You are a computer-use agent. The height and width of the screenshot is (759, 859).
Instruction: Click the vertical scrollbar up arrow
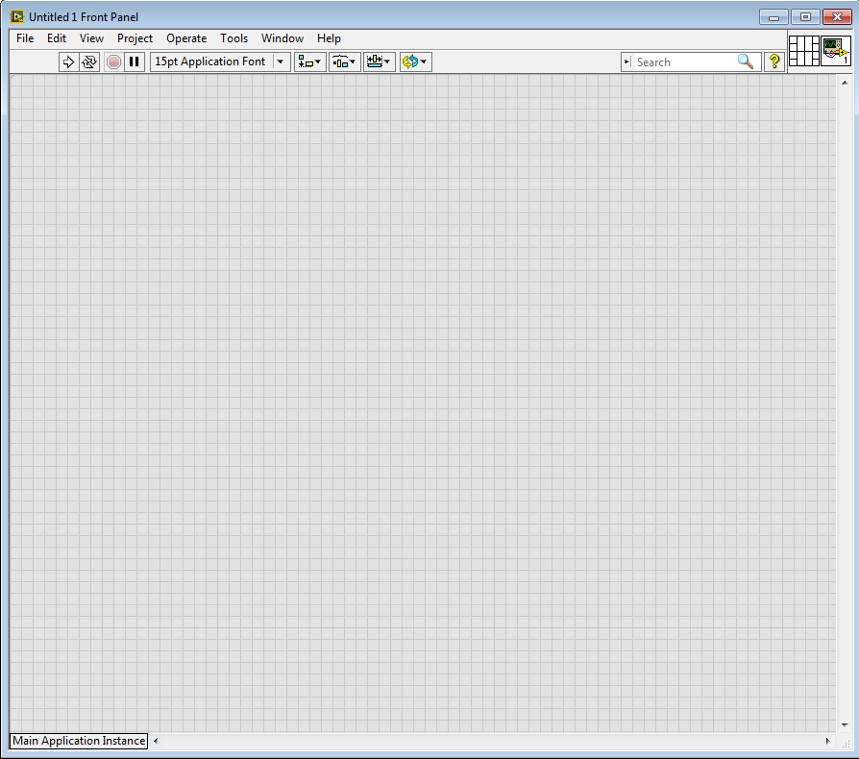coord(845,84)
